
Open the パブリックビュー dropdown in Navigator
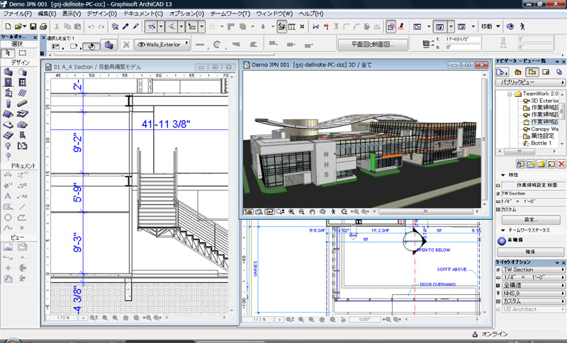[x=530, y=83]
